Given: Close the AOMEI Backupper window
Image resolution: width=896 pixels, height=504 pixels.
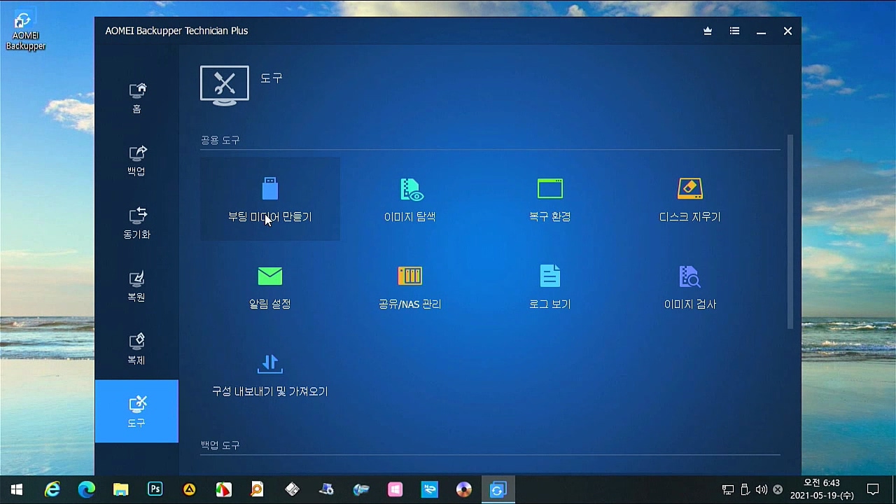Looking at the screenshot, I should 787,31.
